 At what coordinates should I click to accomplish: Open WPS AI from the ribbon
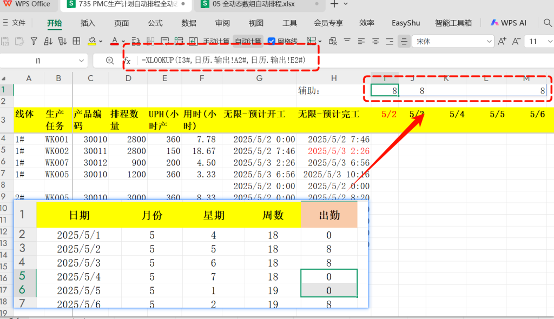coord(509,23)
